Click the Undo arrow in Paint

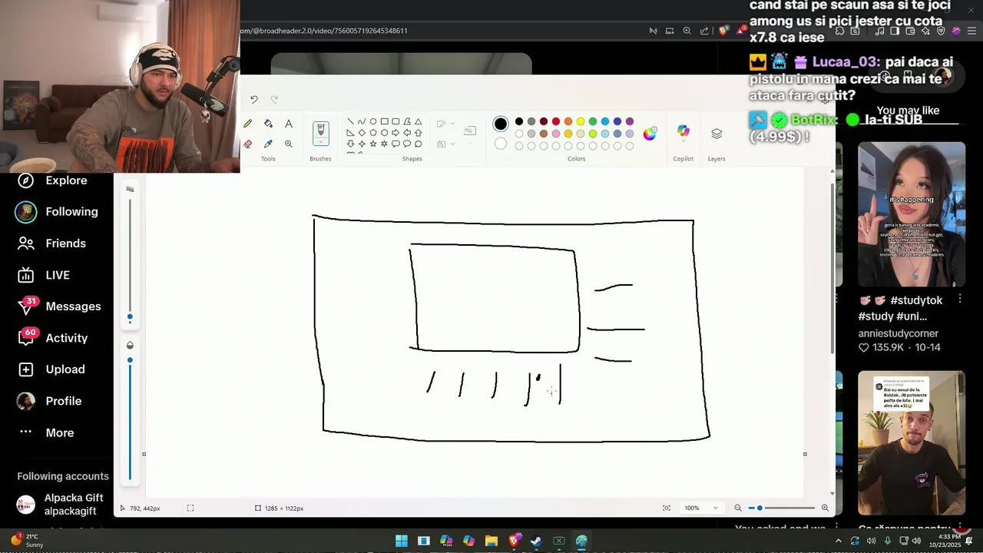(x=254, y=99)
